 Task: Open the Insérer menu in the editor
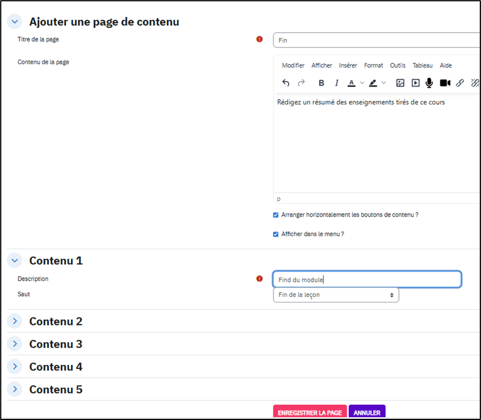(348, 65)
